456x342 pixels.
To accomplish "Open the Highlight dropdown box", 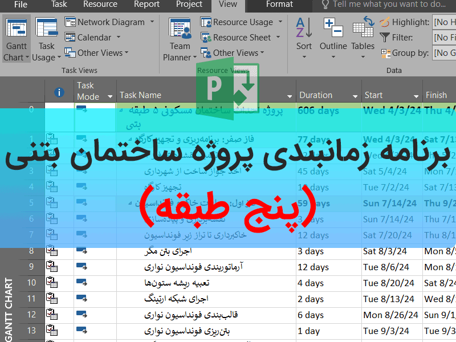I will (443, 22).
